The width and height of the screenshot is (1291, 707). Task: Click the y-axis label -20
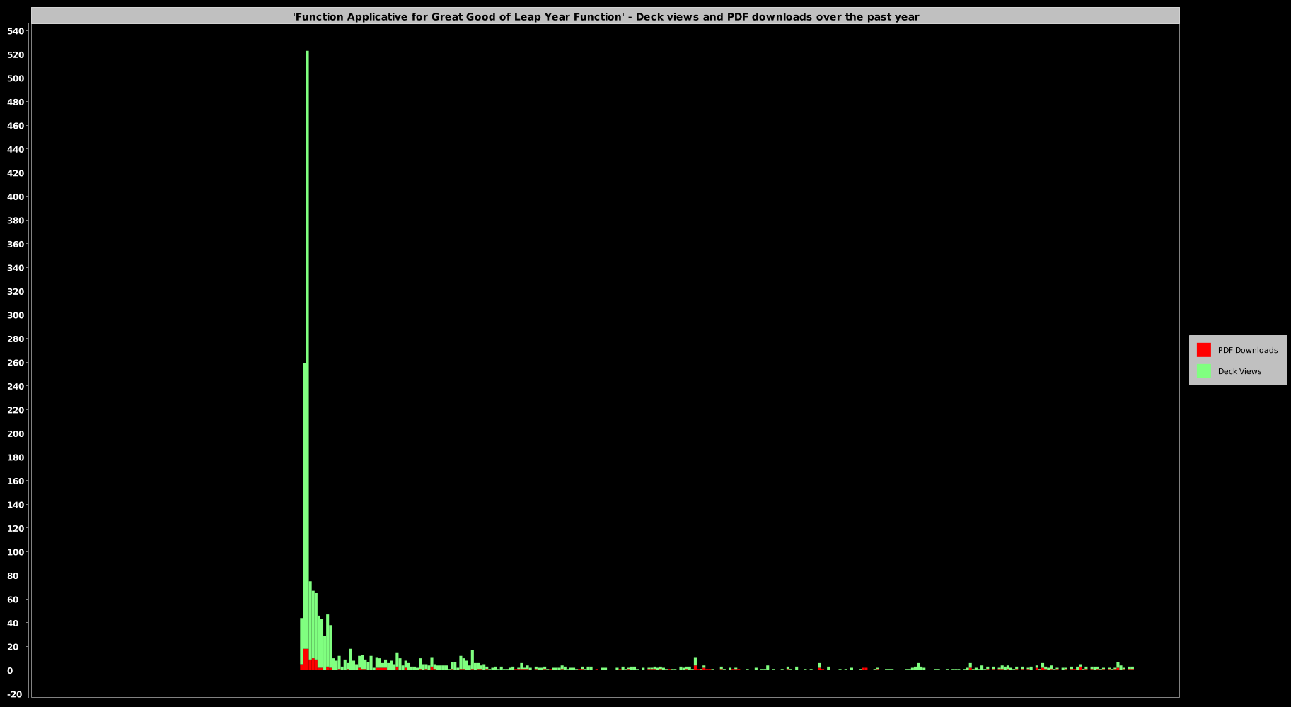[16, 694]
